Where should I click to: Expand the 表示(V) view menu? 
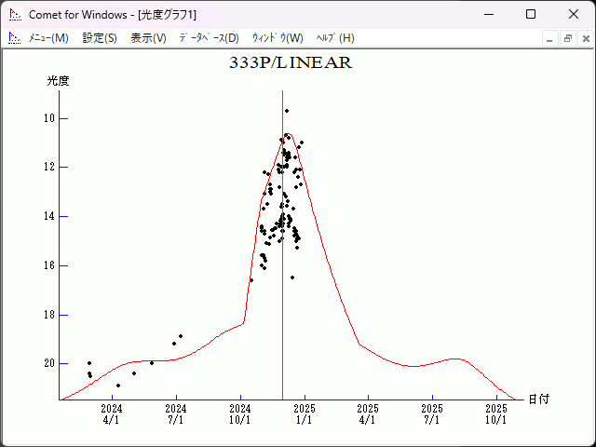tap(148, 38)
